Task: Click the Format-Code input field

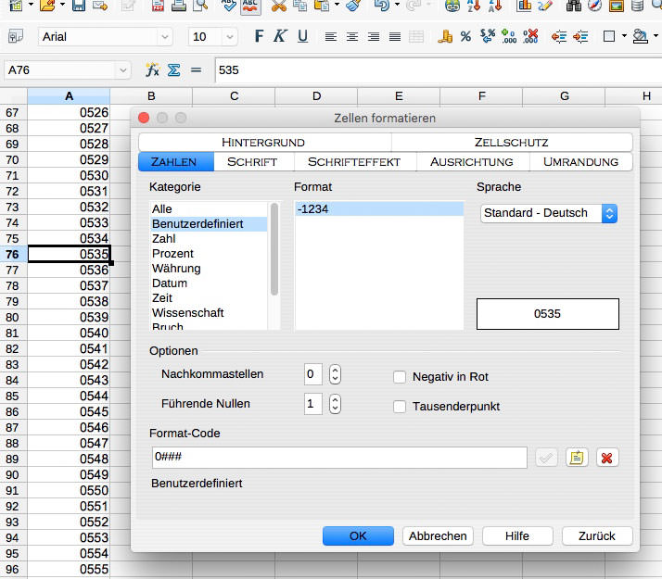Action: tap(339, 458)
